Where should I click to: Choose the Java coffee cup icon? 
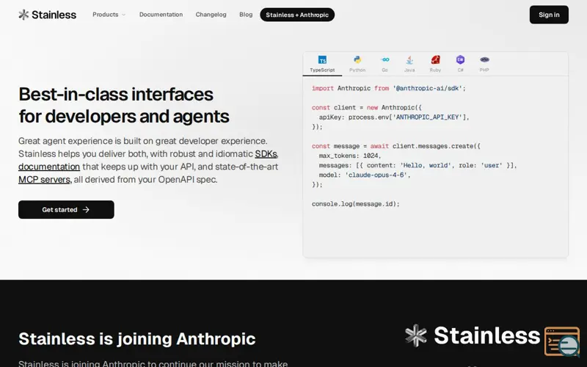409,59
